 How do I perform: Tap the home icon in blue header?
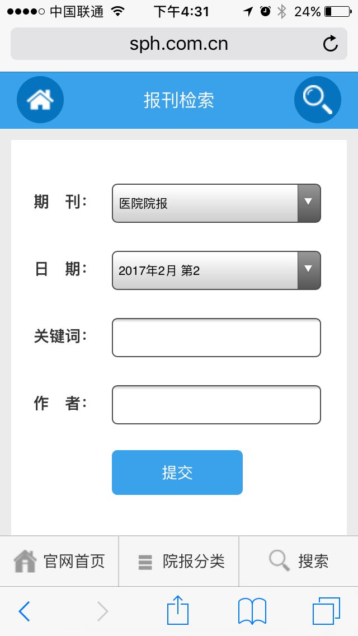40,100
